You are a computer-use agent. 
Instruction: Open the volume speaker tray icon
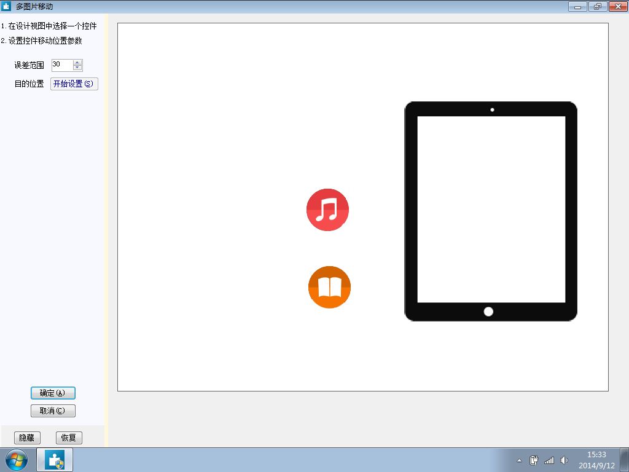tap(564, 460)
